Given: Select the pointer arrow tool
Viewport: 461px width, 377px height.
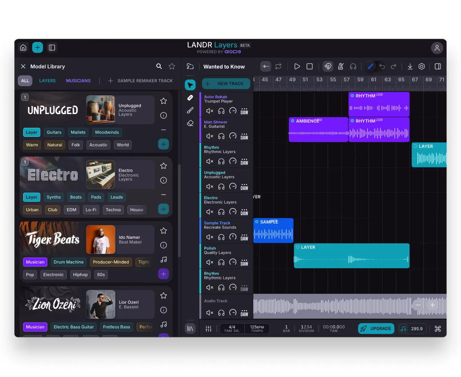Looking at the screenshot, I should coord(190,85).
